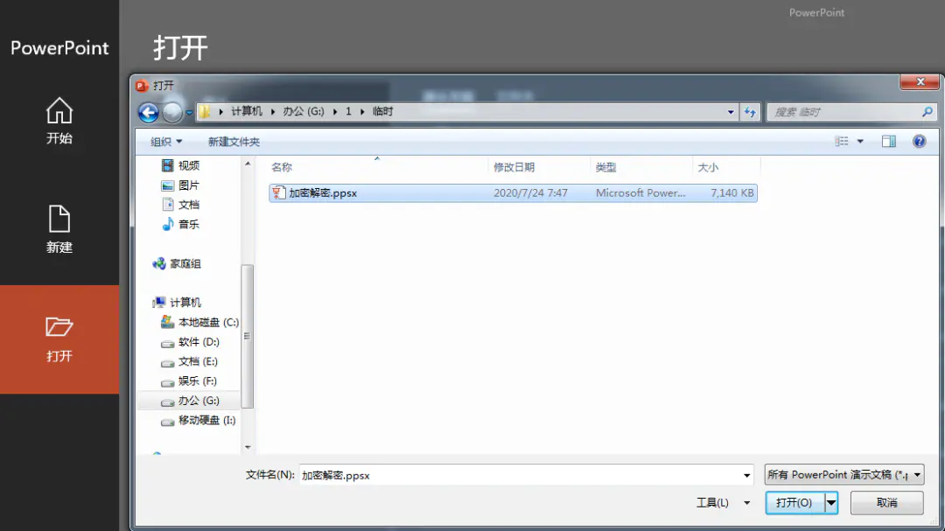Screen dimensions: 945x531
Task: Open the file type filter dropdown
Action: [x=843, y=475]
